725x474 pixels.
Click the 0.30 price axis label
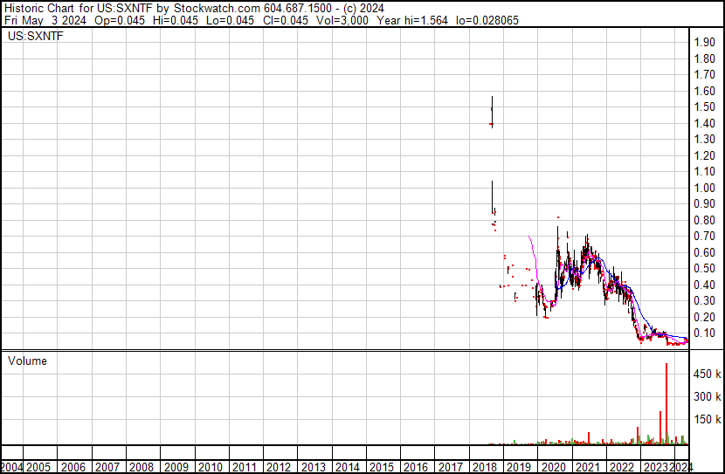704,301
